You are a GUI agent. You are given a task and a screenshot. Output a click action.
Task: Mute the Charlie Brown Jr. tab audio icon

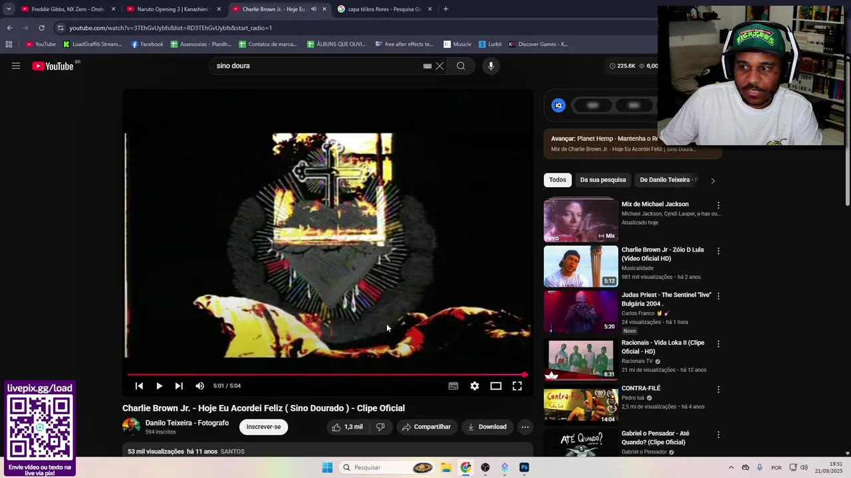314,9
